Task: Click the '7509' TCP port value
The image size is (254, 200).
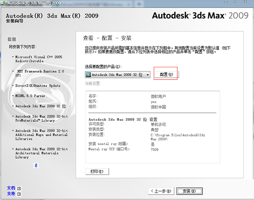Action: [155, 150]
